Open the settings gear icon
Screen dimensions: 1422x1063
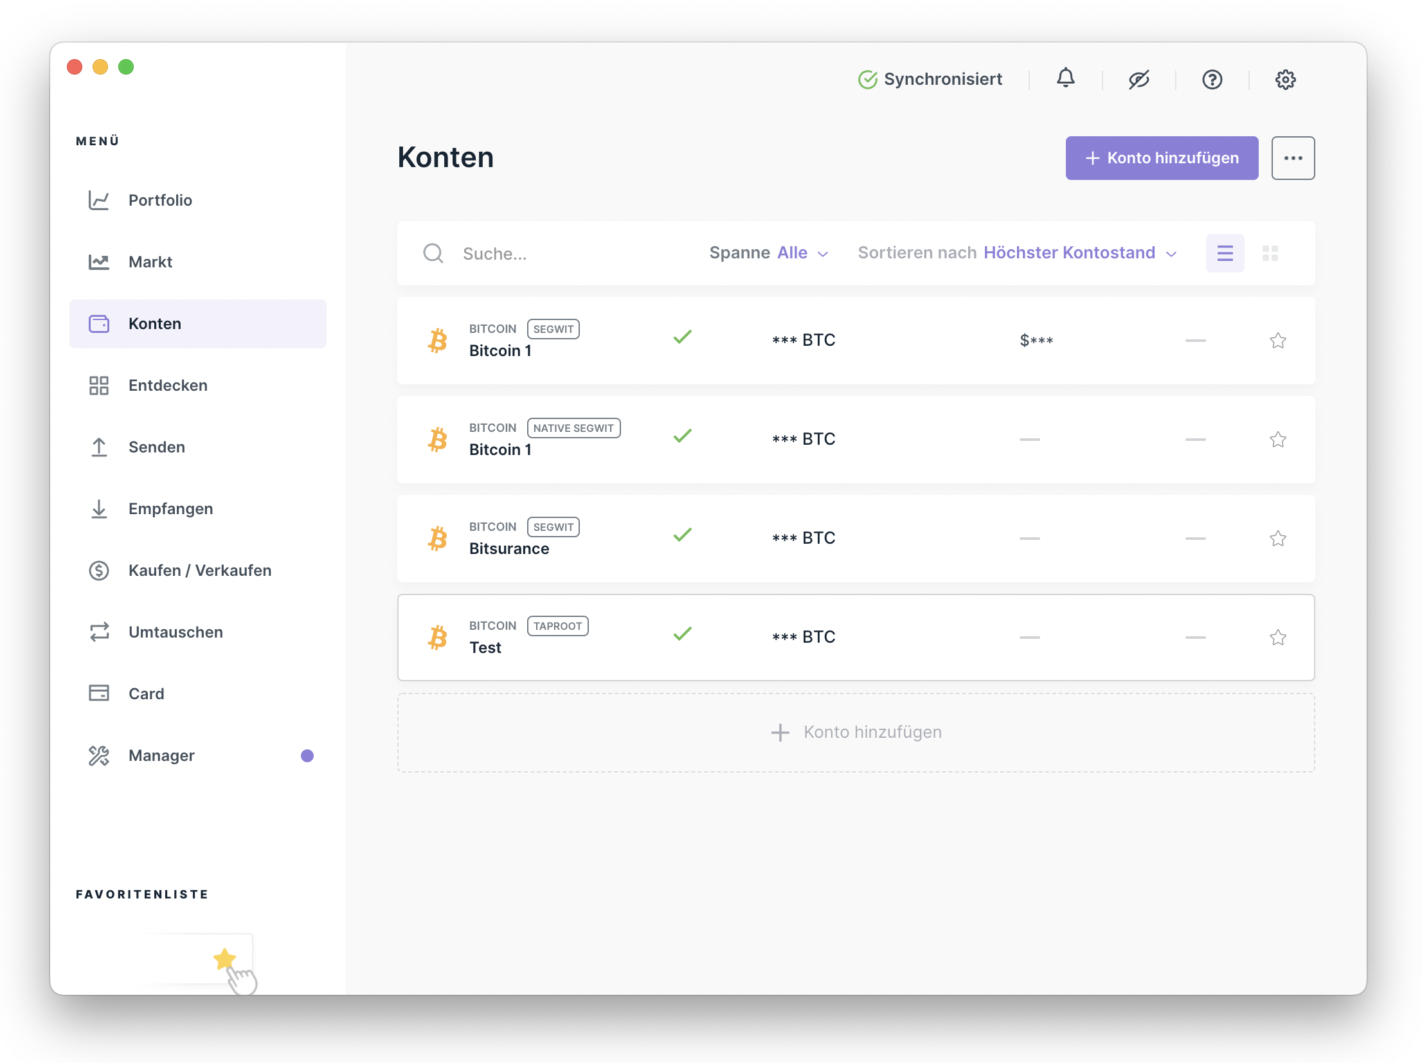click(1285, 80)
